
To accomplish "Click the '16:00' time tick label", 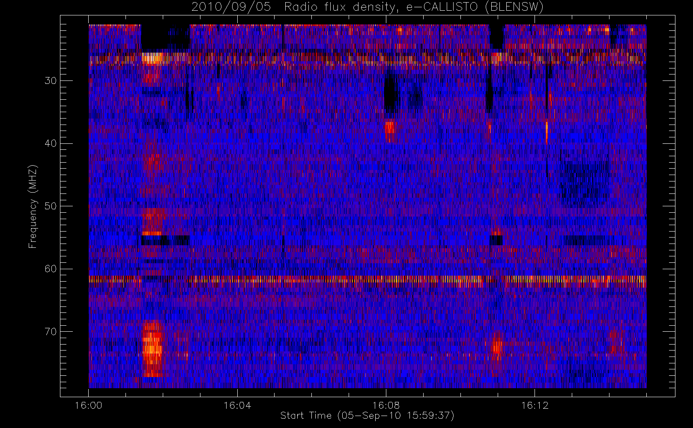I will [x=89, y=405].
